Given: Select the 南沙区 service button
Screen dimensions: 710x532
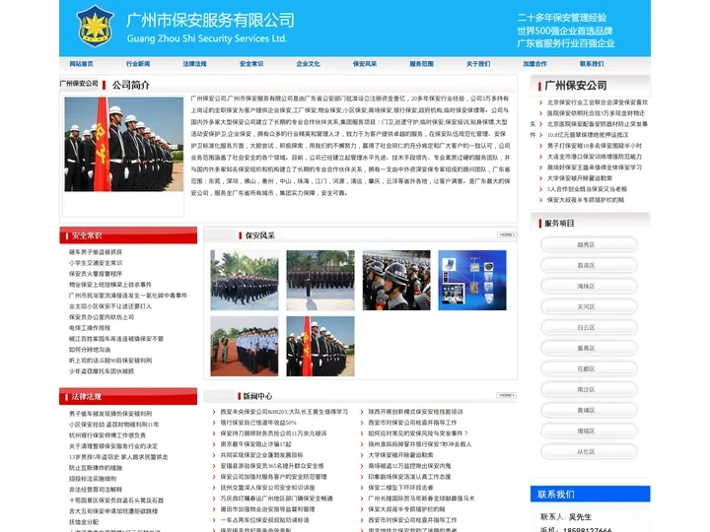Looking at the screenshot, I should click(x=589, y=389).
